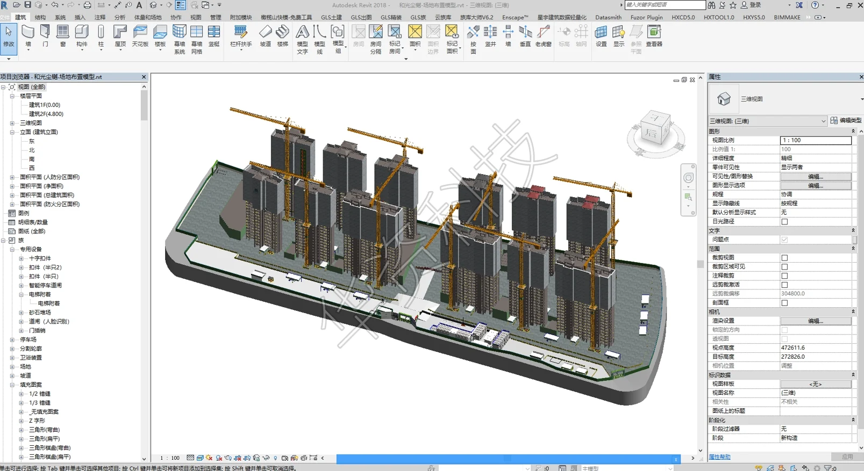The height and width of the screenshot is (471, 864).
Task: Select the 墙 (Wall) tool
Action: pyautogui.click(x=28, y=37)
